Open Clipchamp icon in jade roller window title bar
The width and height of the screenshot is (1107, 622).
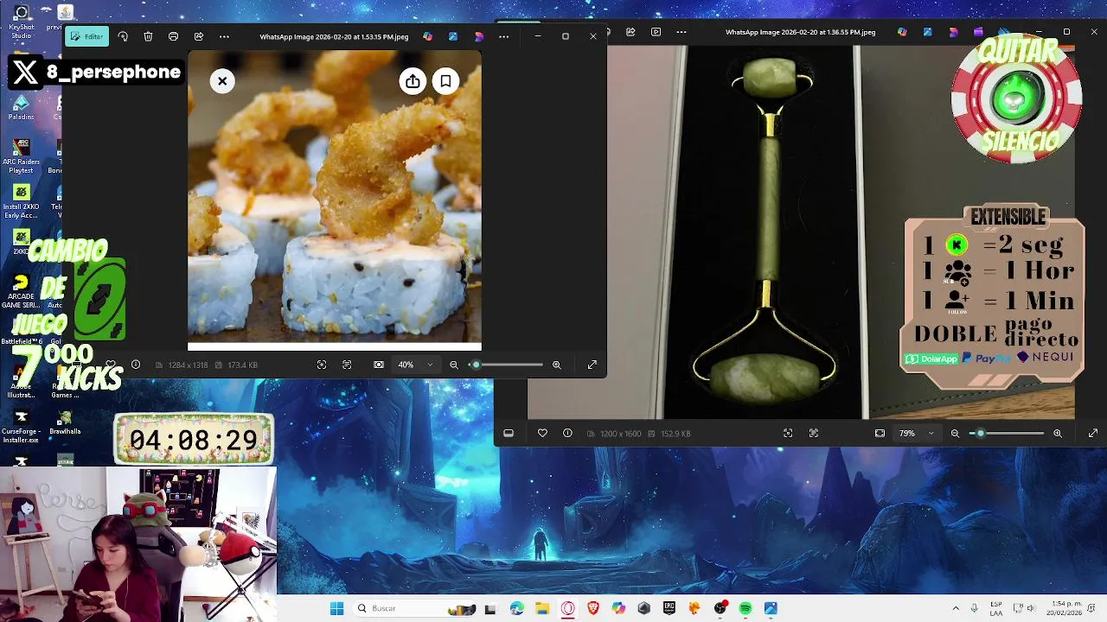[954, 32]
